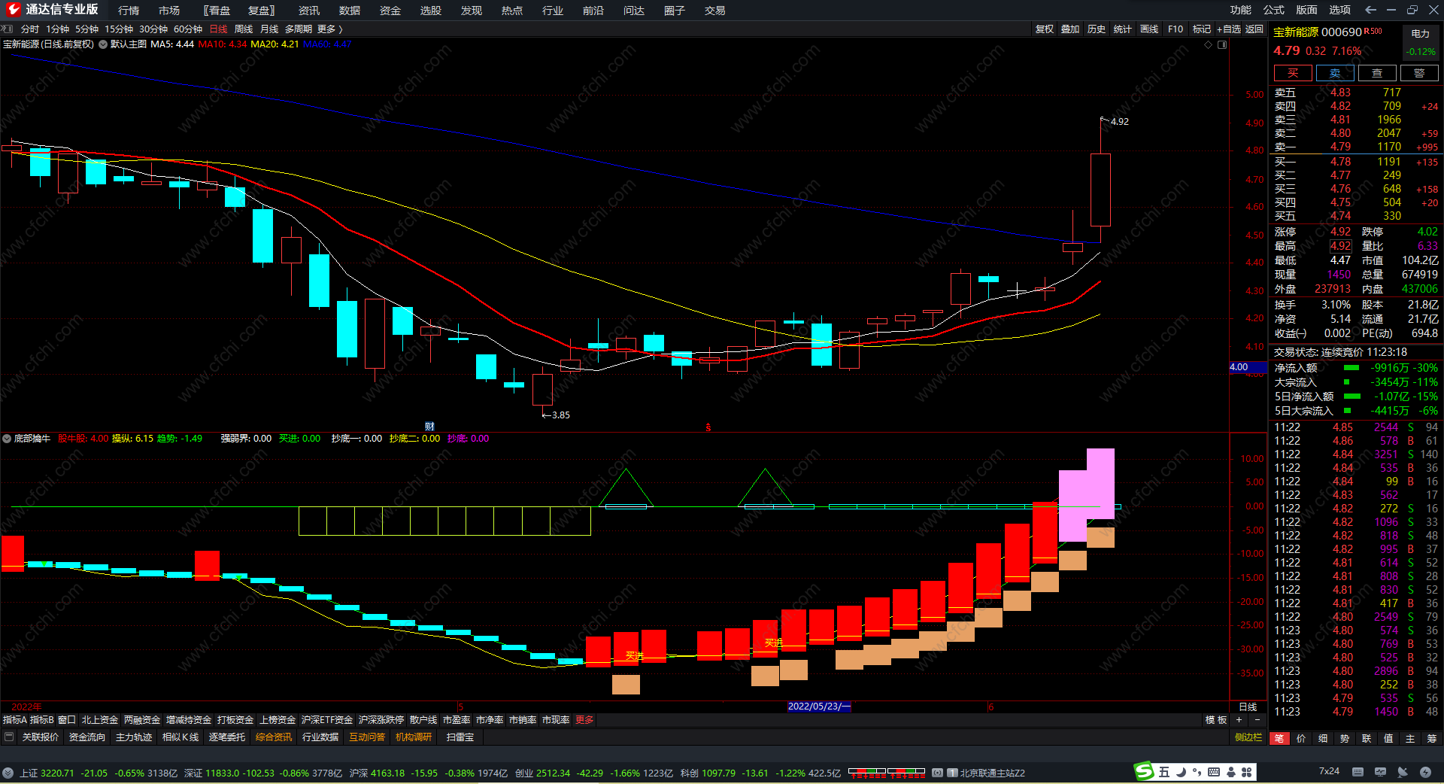Click the 五 wubi mode icon in the IME bar
Image resolution: width=1444 pixels, height=784 pixels.
(1164, 772)
